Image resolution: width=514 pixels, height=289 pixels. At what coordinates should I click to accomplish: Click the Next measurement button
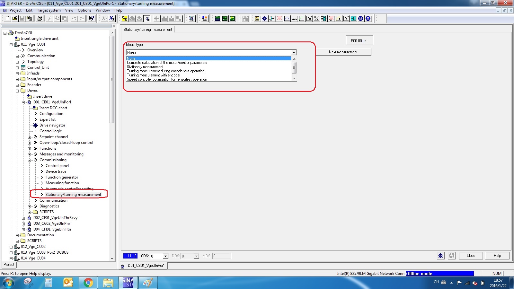point(343,52)
